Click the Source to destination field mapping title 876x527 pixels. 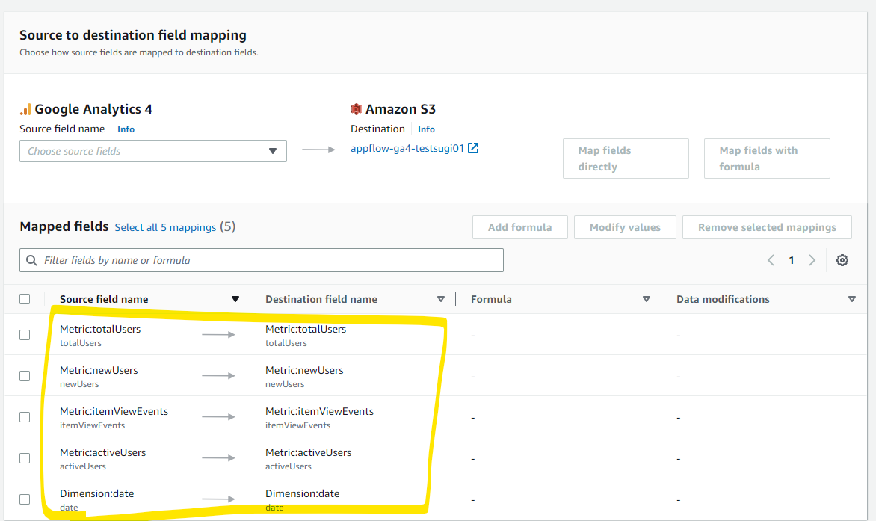coord(133,34)
